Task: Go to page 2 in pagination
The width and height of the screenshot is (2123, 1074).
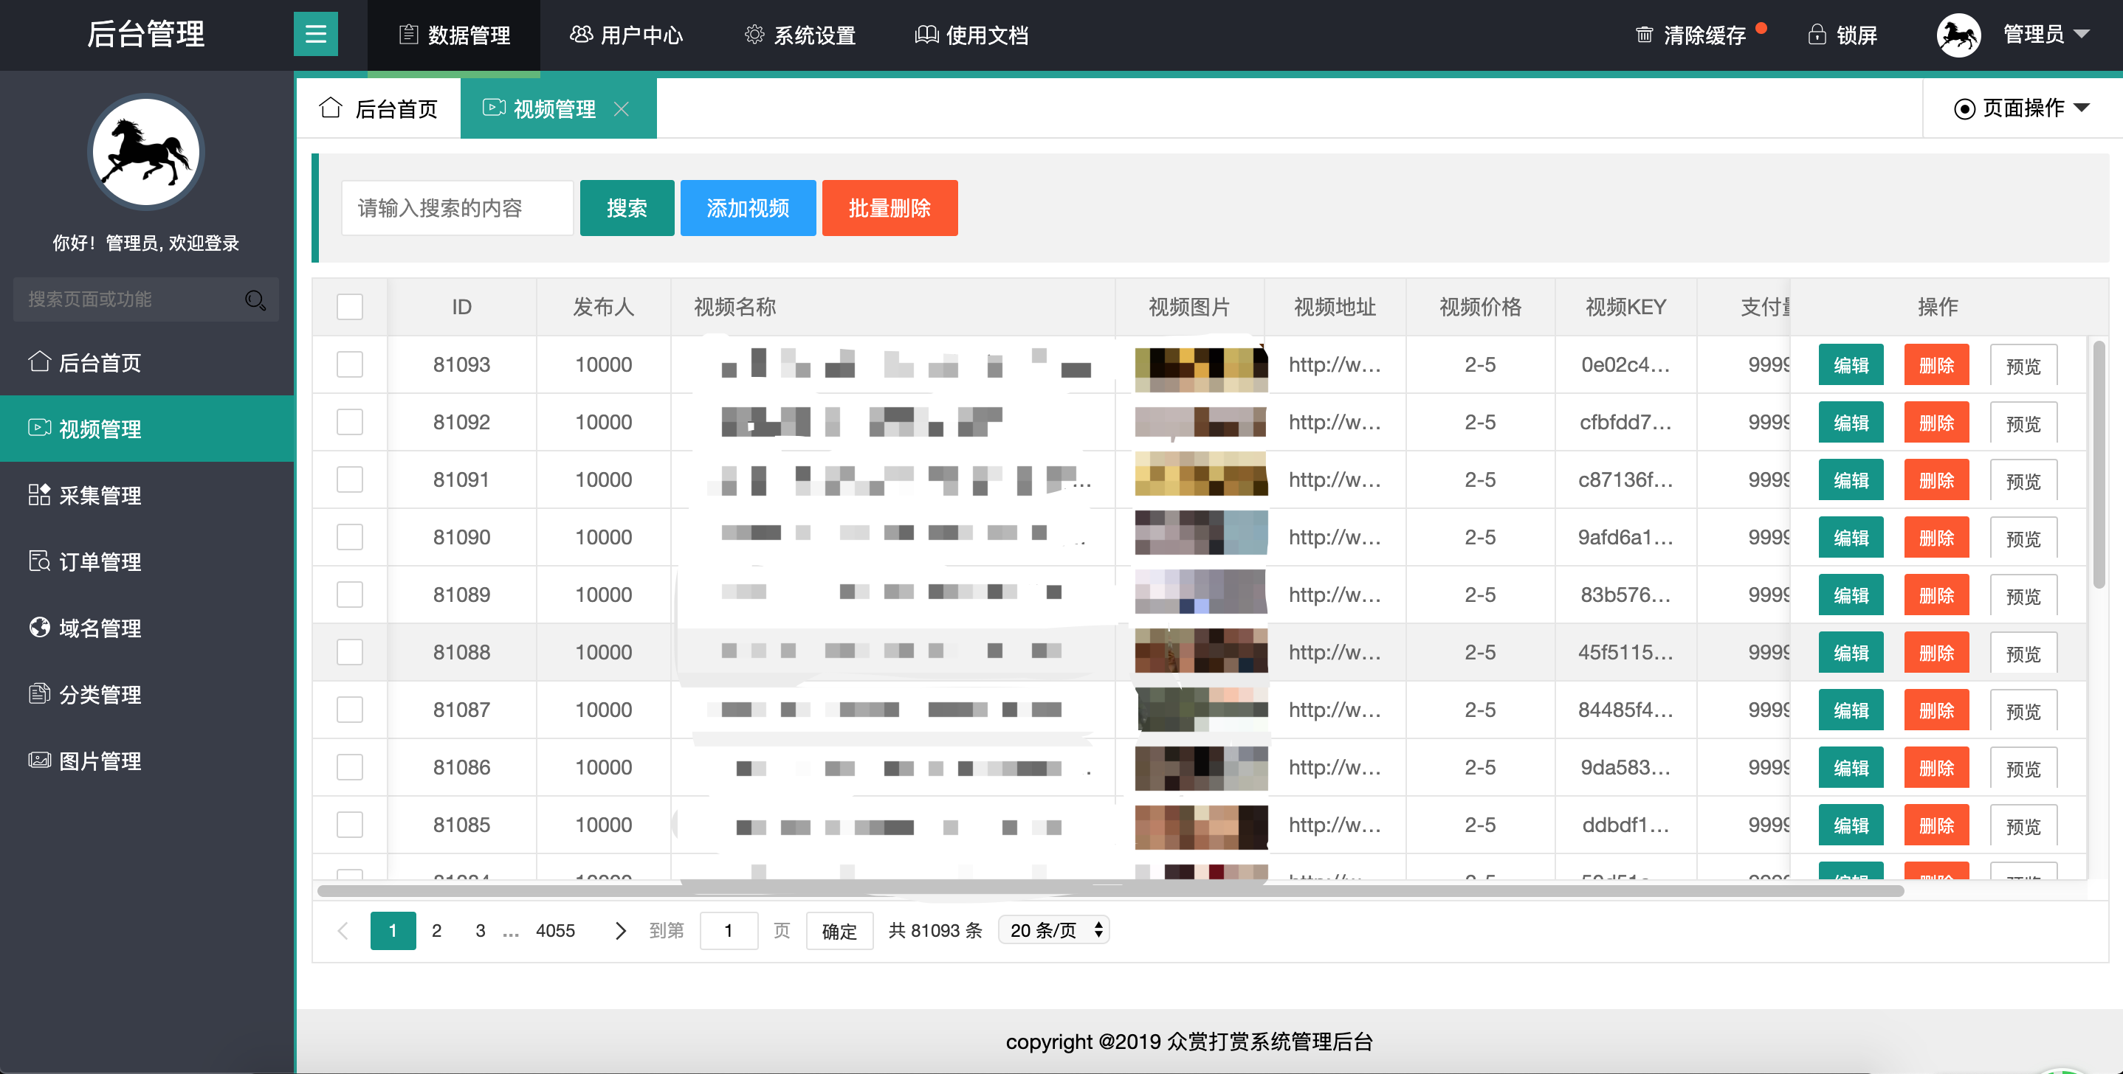Action: pos(437,931)
